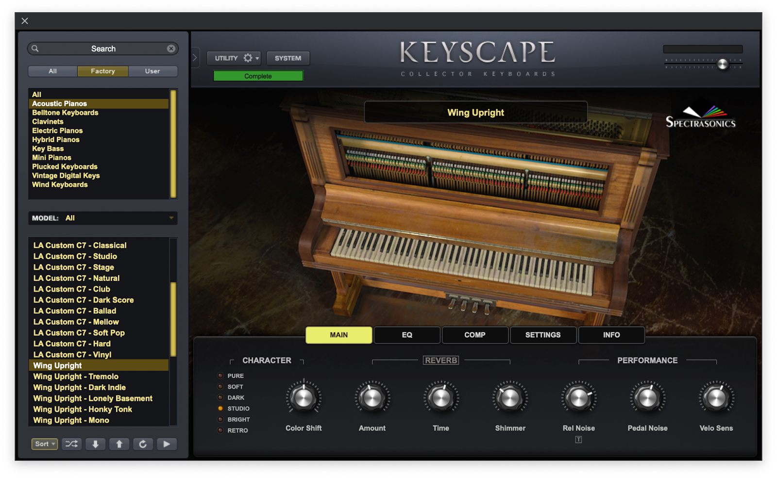Viewport: 777px width, 478px height.
Task: Select the STUDIO character mode
Action: [x=234, y=409]
